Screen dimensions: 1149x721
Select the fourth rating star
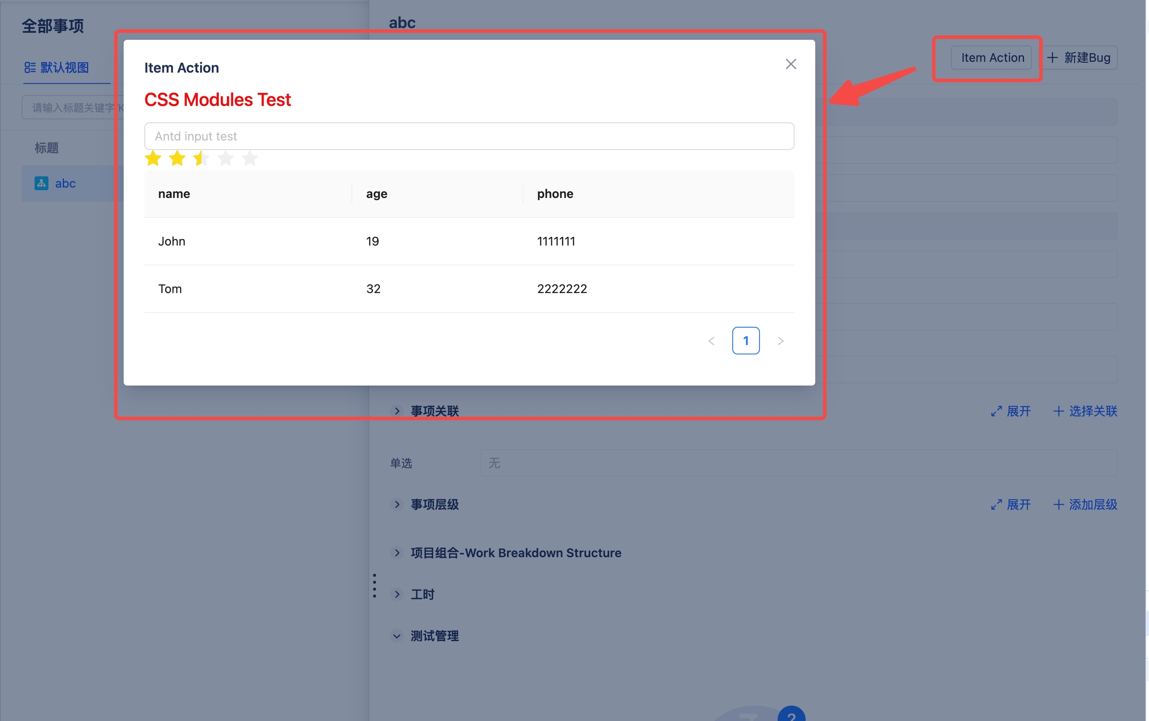point(226,158)
